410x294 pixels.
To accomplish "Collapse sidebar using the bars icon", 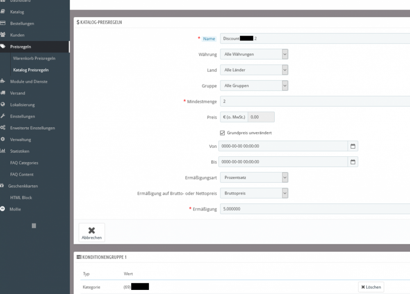I will point(34,225).
